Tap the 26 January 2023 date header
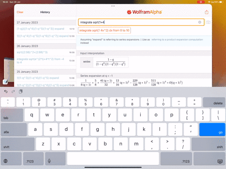The width and height of the screenshot is (226, 169). point(45,46)
